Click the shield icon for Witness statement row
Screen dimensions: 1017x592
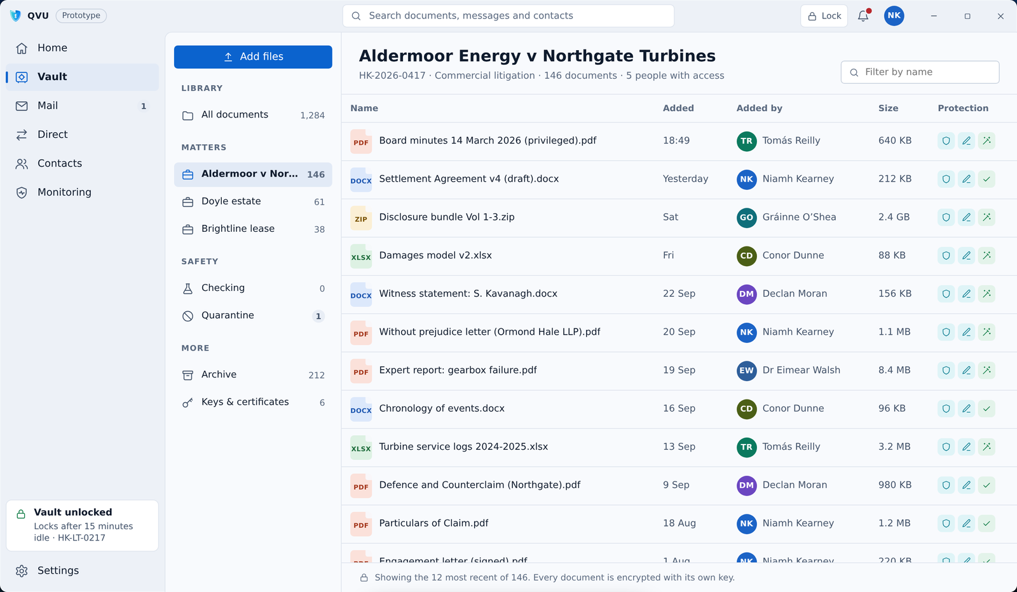(x=946, y=293)
